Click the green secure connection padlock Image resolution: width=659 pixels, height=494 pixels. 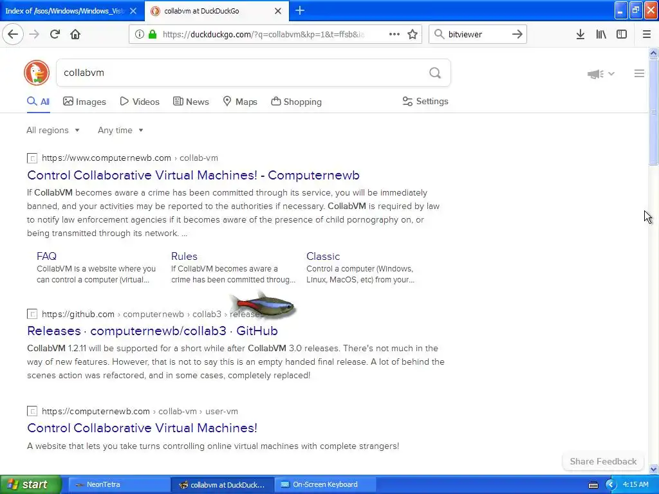152,34
